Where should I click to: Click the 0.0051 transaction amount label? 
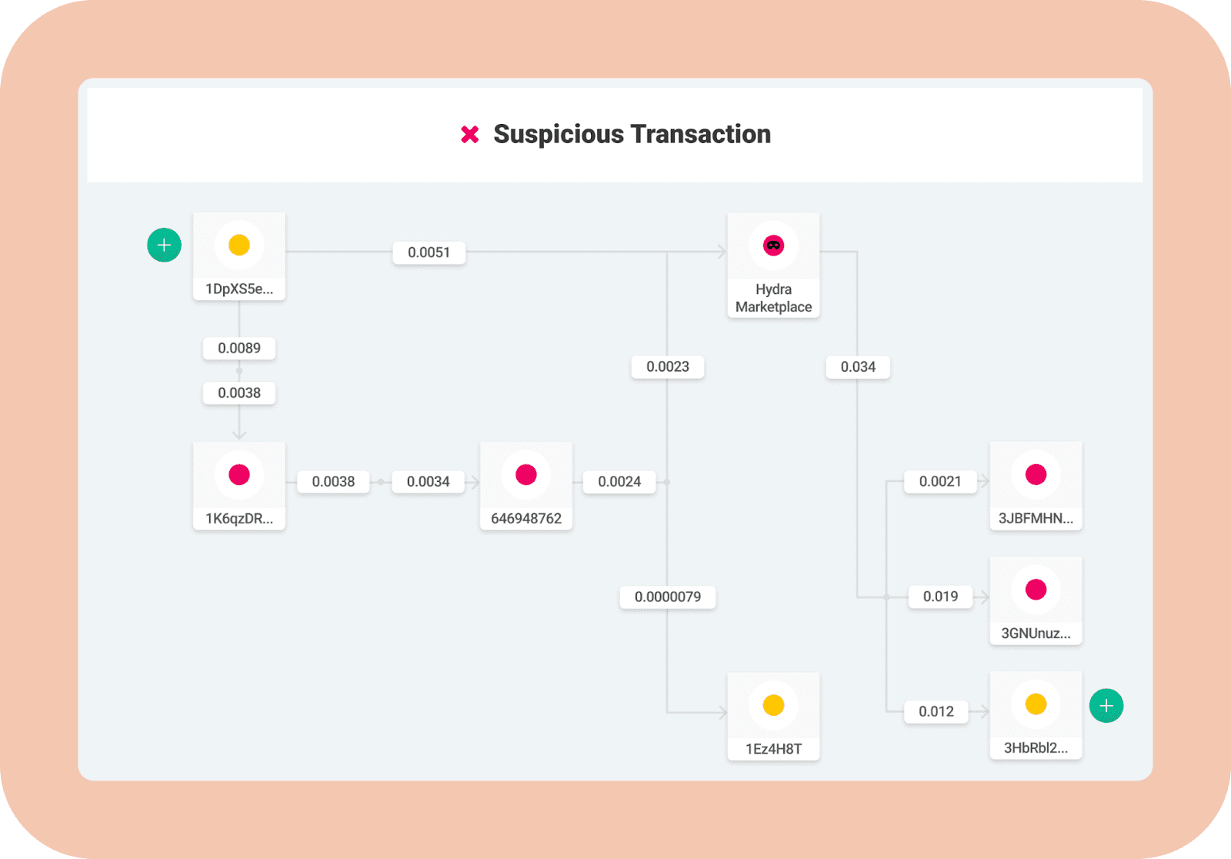429,252
